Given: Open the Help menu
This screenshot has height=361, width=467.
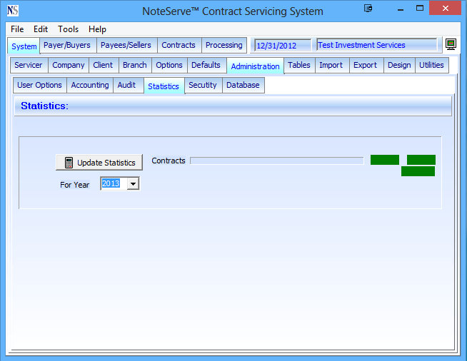Looking at the screenshot, I should (97, 29).
